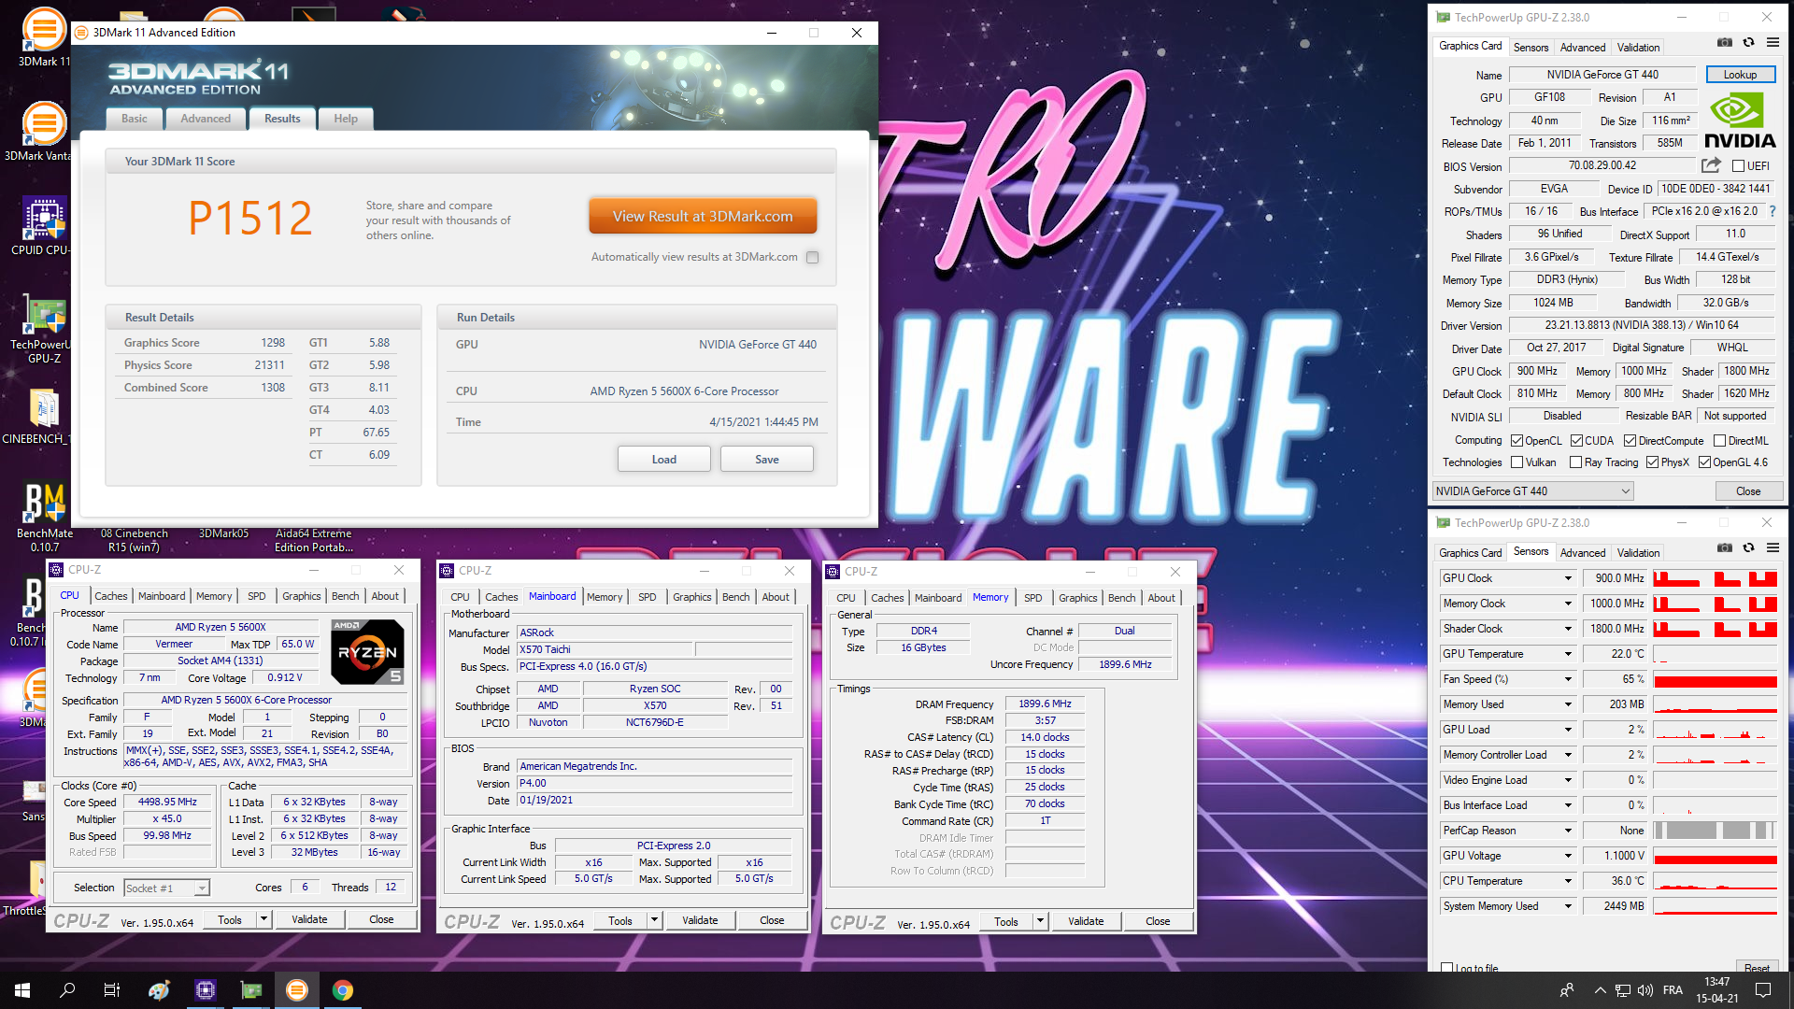Open the notification center icon

[x=1763, y=990]
